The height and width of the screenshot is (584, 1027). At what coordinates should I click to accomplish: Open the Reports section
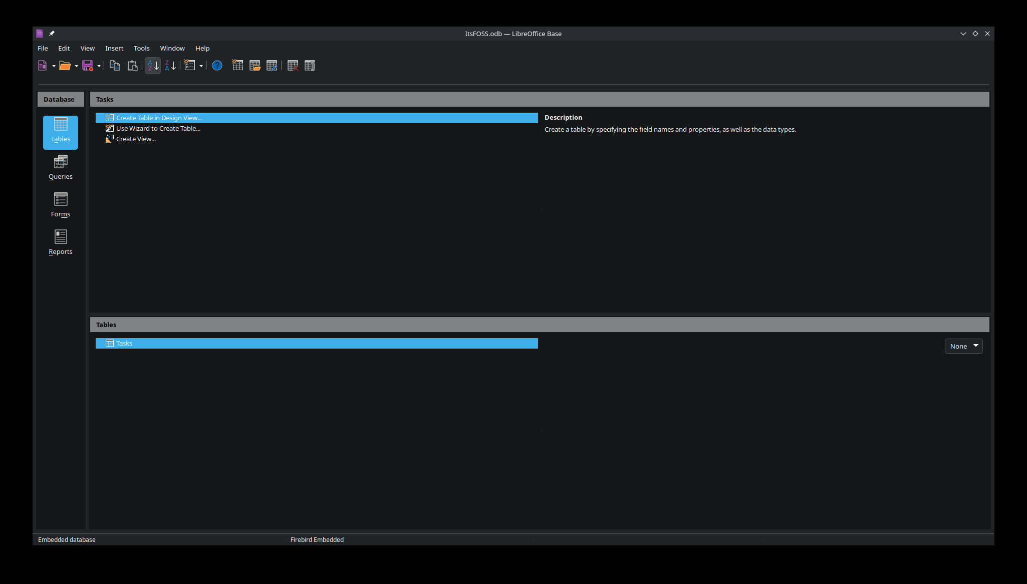click(60, 243)
